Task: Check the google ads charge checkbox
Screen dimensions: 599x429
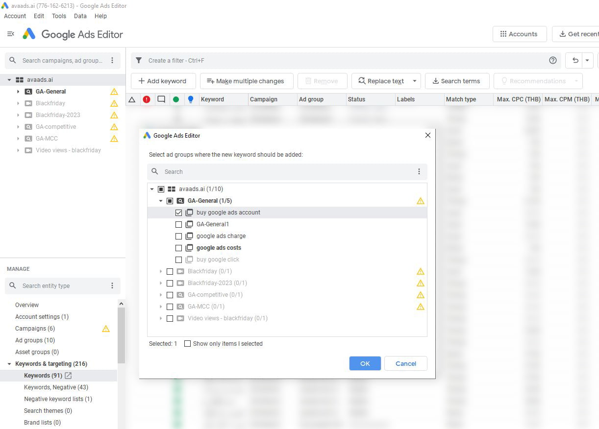Action: (178, 236)
